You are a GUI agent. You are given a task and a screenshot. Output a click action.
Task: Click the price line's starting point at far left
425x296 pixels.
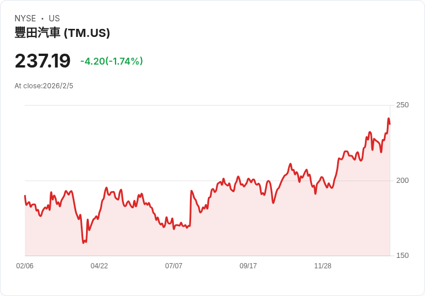(25, 196)
